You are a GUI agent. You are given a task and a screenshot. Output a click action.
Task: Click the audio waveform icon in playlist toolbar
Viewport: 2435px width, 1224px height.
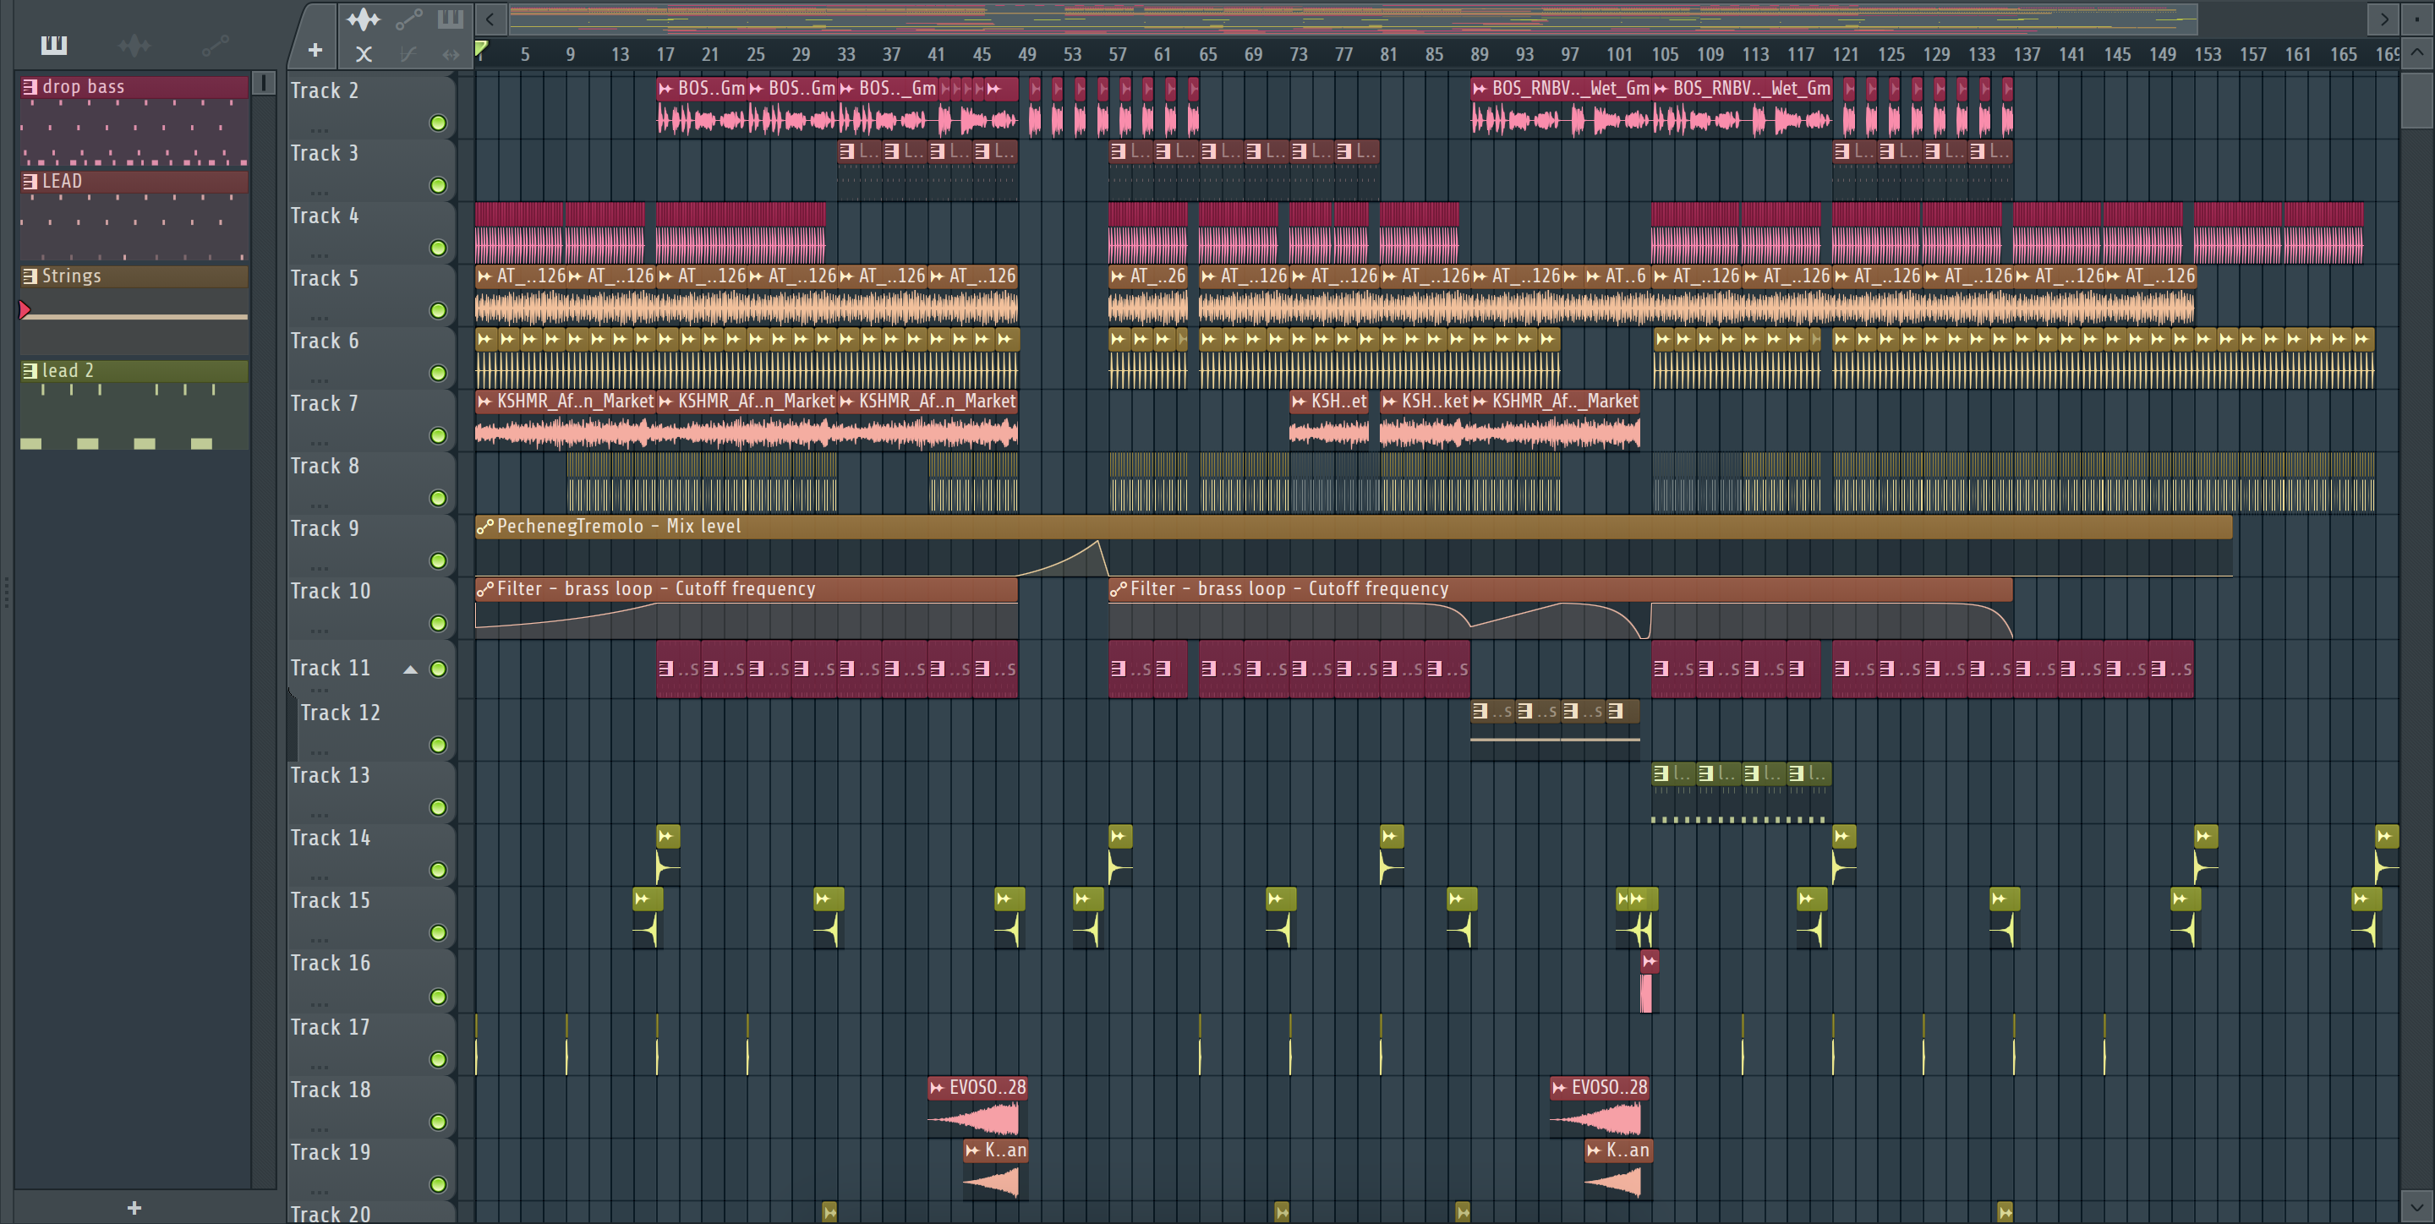point(363,19)
